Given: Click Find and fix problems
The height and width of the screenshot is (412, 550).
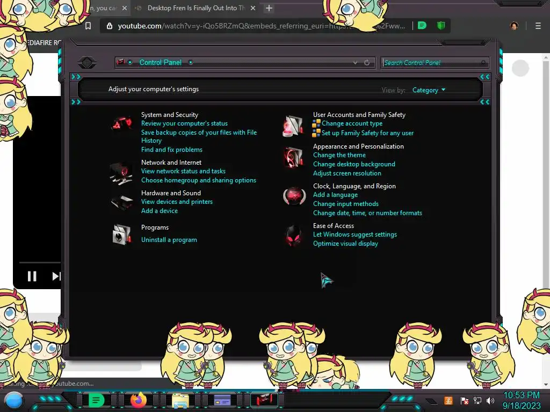Looking at the screenshot, I should (172, 150).
